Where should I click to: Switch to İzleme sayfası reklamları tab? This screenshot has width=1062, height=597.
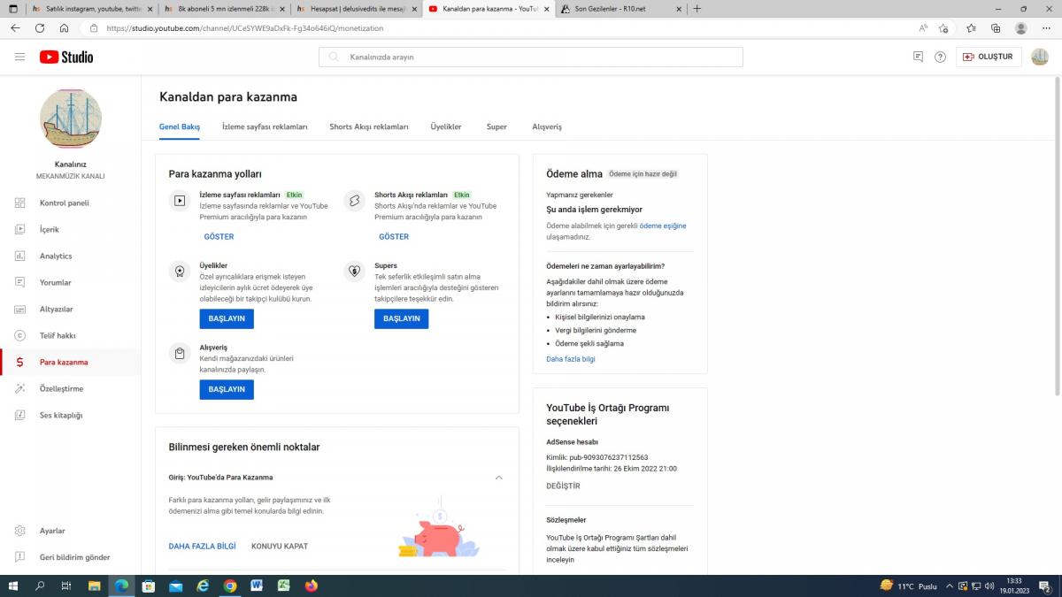265,126
